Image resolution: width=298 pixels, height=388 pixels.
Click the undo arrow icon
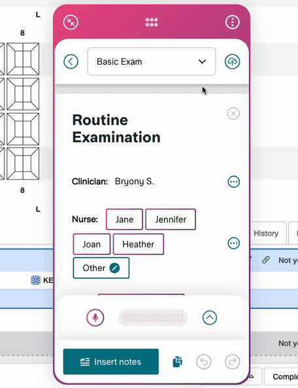coord(204,362)
